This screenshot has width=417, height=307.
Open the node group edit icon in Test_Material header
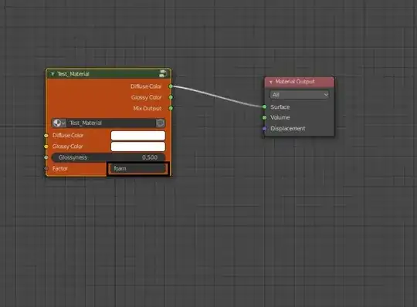(x=163, y=73)
